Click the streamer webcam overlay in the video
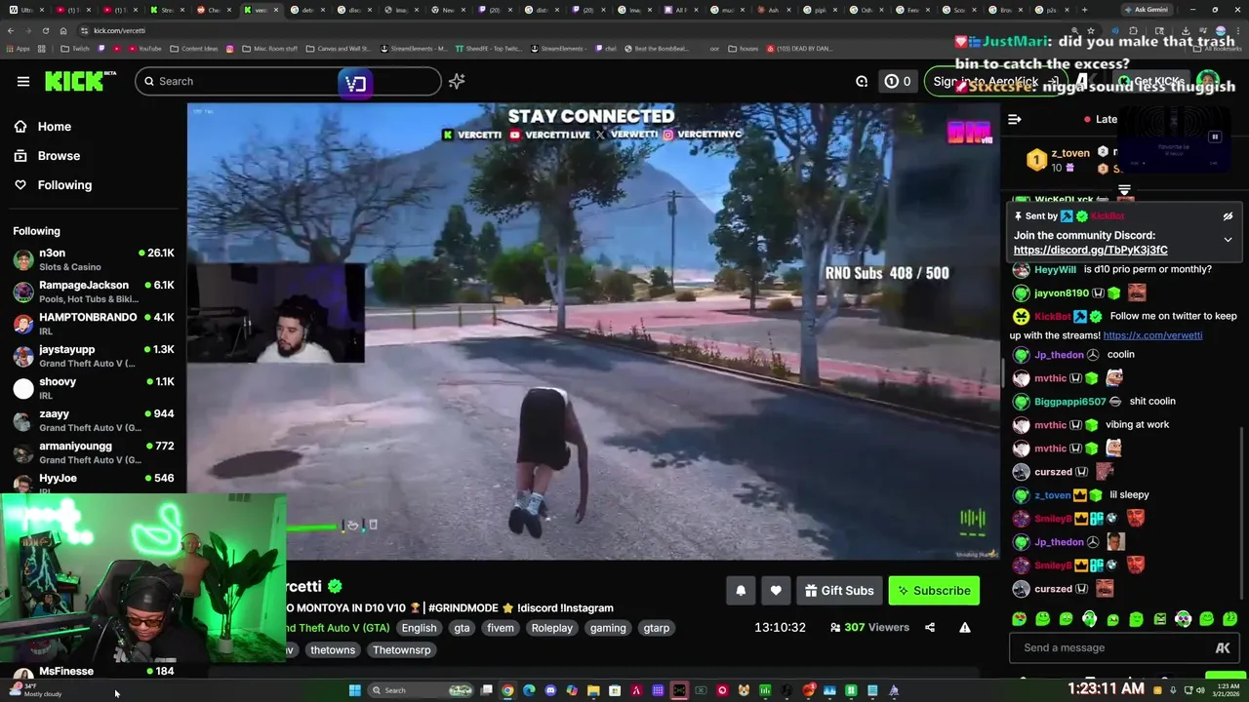This screenshot has height=702, width=1249. (x=276, y=313)
